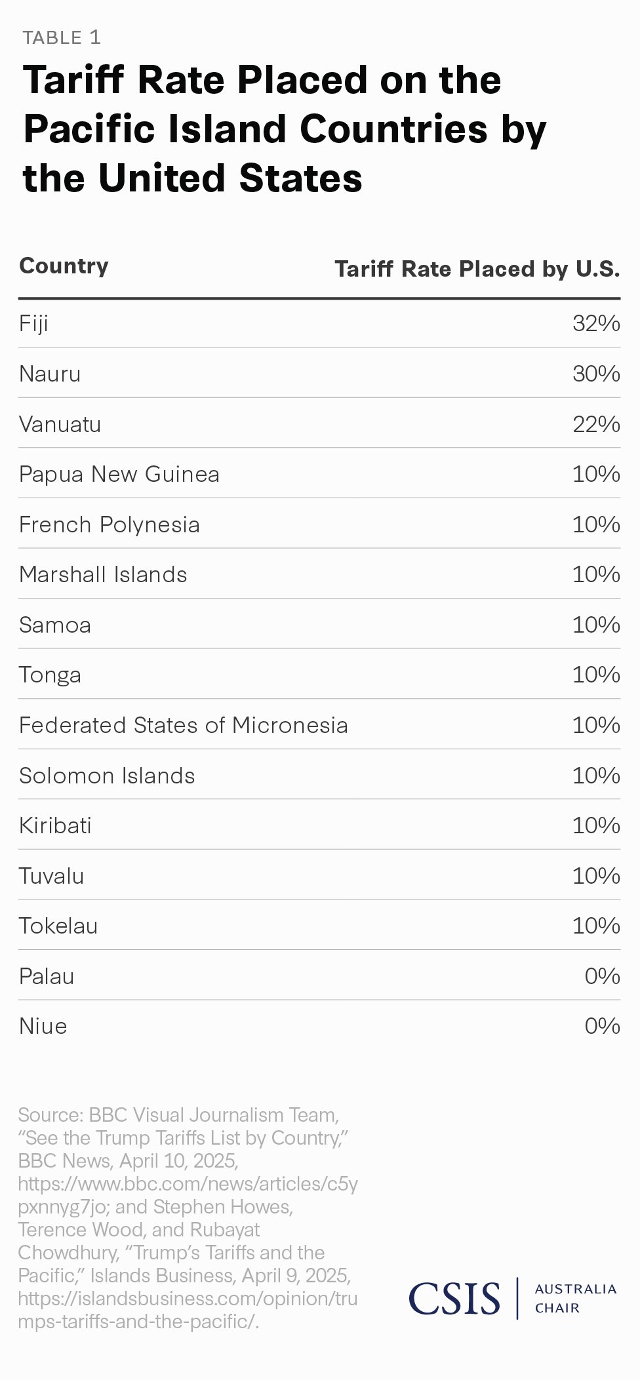The width and height of the screenshot is (640, 1380).
Task: Select the Nauru country name
Action: tap(50, 374)
